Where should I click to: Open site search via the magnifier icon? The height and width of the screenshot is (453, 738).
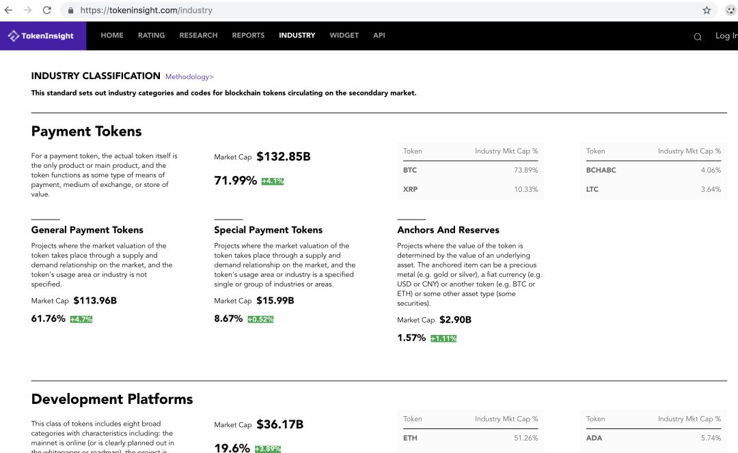tap(698, 37)
